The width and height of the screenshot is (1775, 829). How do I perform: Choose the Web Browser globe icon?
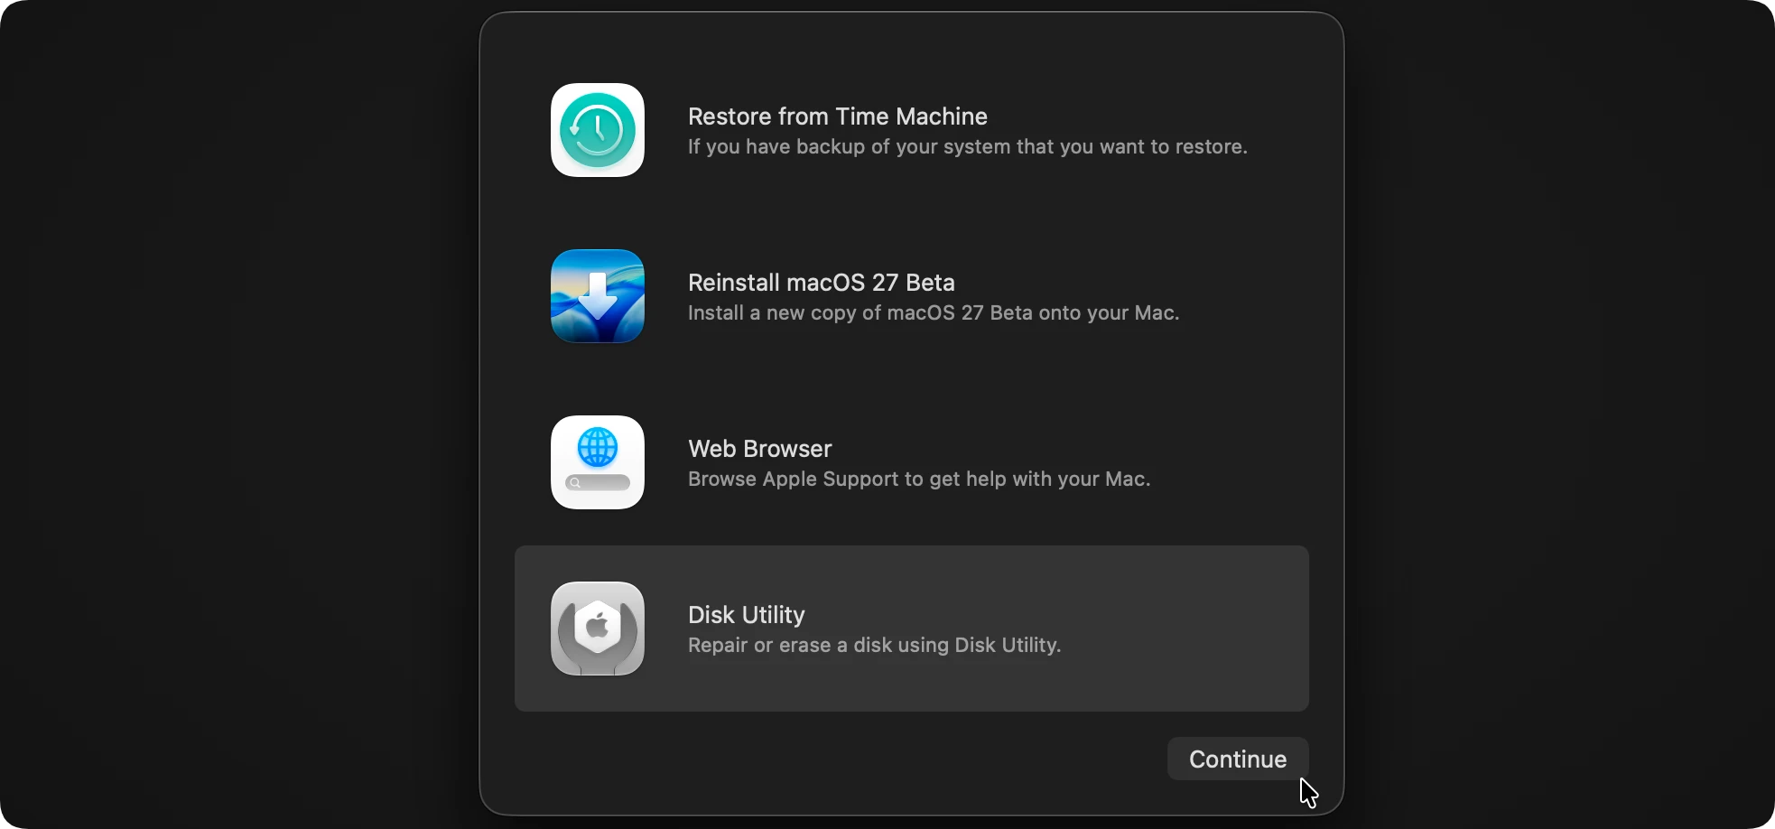598,462
